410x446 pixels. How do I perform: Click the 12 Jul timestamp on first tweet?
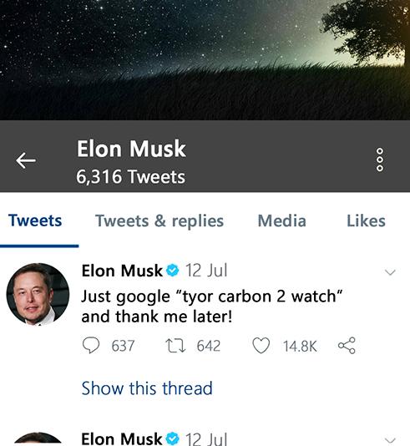point(206,271)
